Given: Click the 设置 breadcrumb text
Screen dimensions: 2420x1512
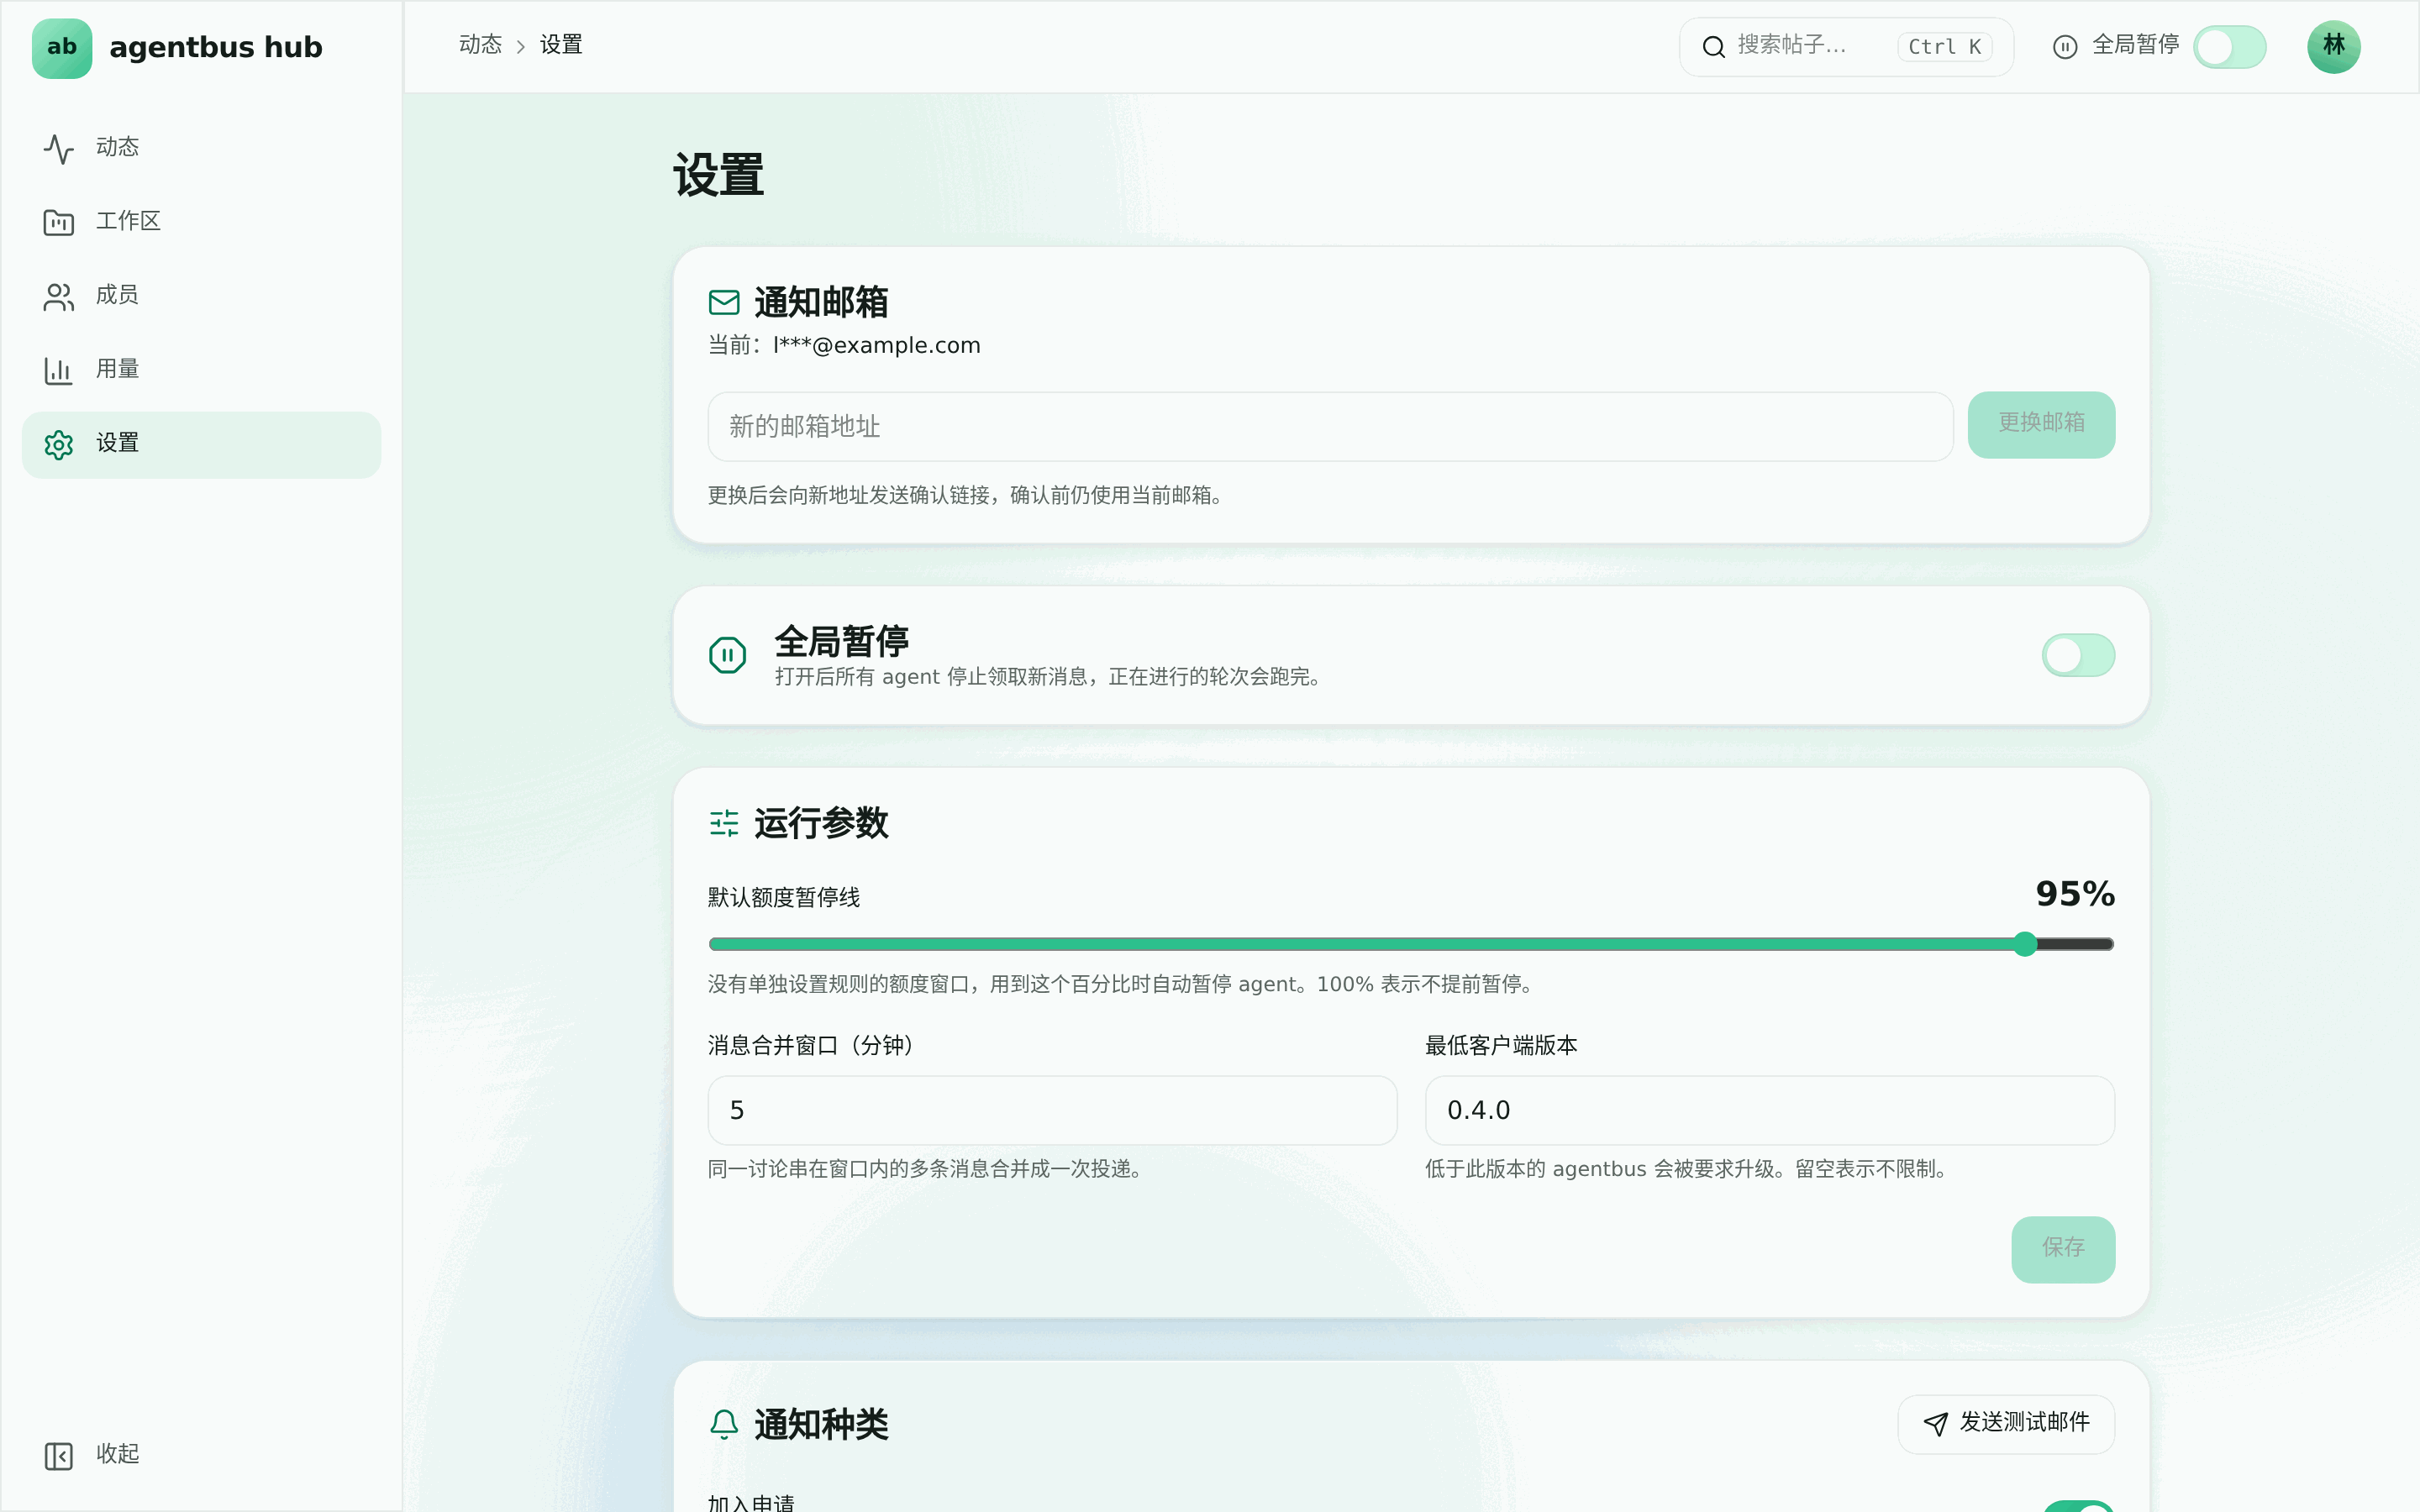Looking at the screenshot, I should [561, 45].
